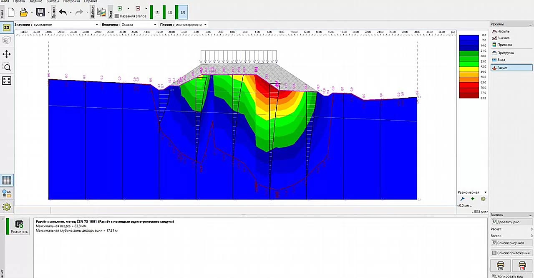
Task: Open the Значения dropdown set to суммарное
Action: click(x=65, y=25)
